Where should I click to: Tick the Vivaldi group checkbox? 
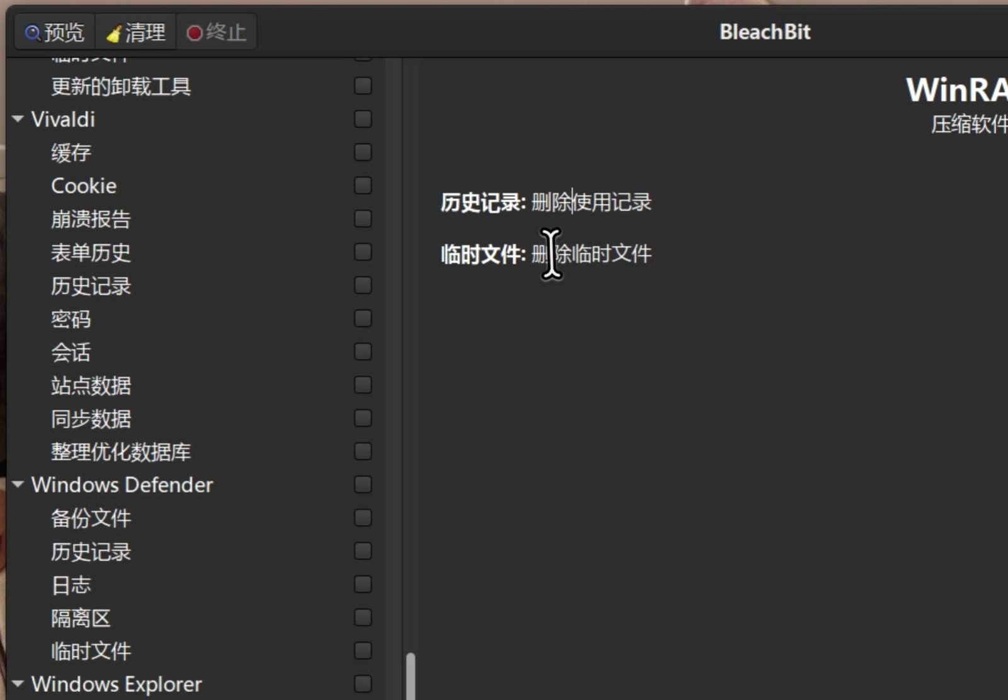point(363,118)
